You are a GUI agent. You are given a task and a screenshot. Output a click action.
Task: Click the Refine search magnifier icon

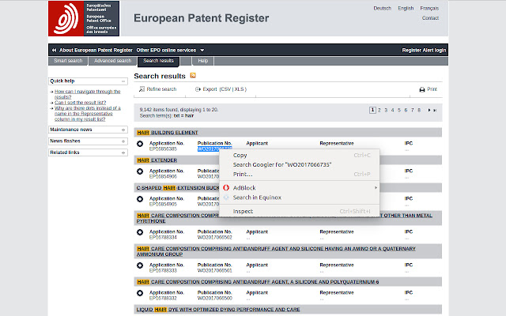click(141, 90)
